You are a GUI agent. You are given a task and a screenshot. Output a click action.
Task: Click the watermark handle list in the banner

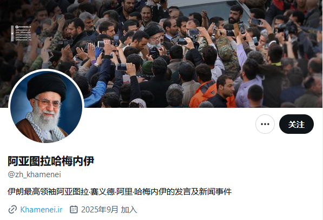click(21, 33)
